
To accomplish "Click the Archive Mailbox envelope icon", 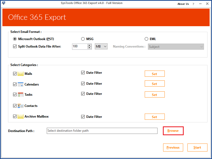I will tap(20, 117).
